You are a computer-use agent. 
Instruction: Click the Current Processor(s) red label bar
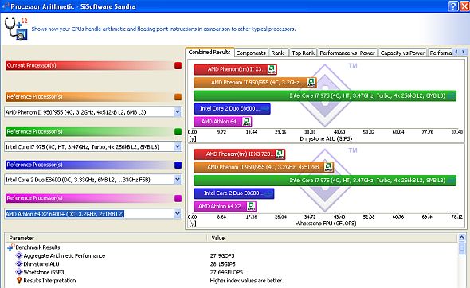coord(89,65)
